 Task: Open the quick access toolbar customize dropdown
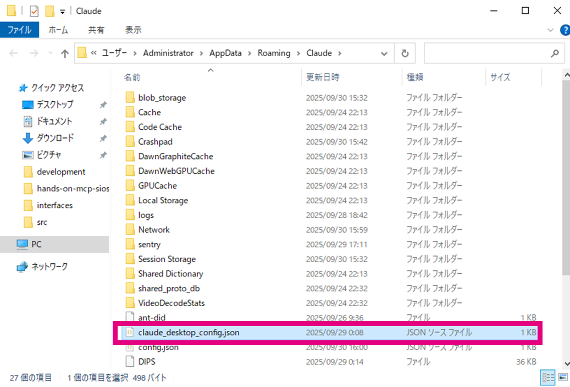coord(63,12)
